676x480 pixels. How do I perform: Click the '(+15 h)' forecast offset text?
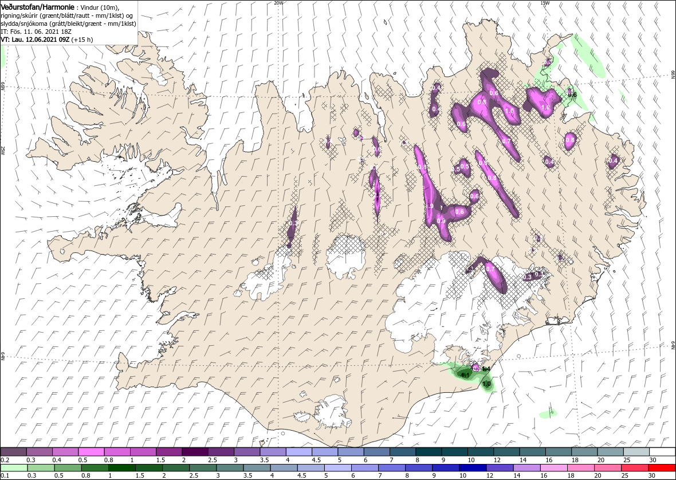coord(82,40)
